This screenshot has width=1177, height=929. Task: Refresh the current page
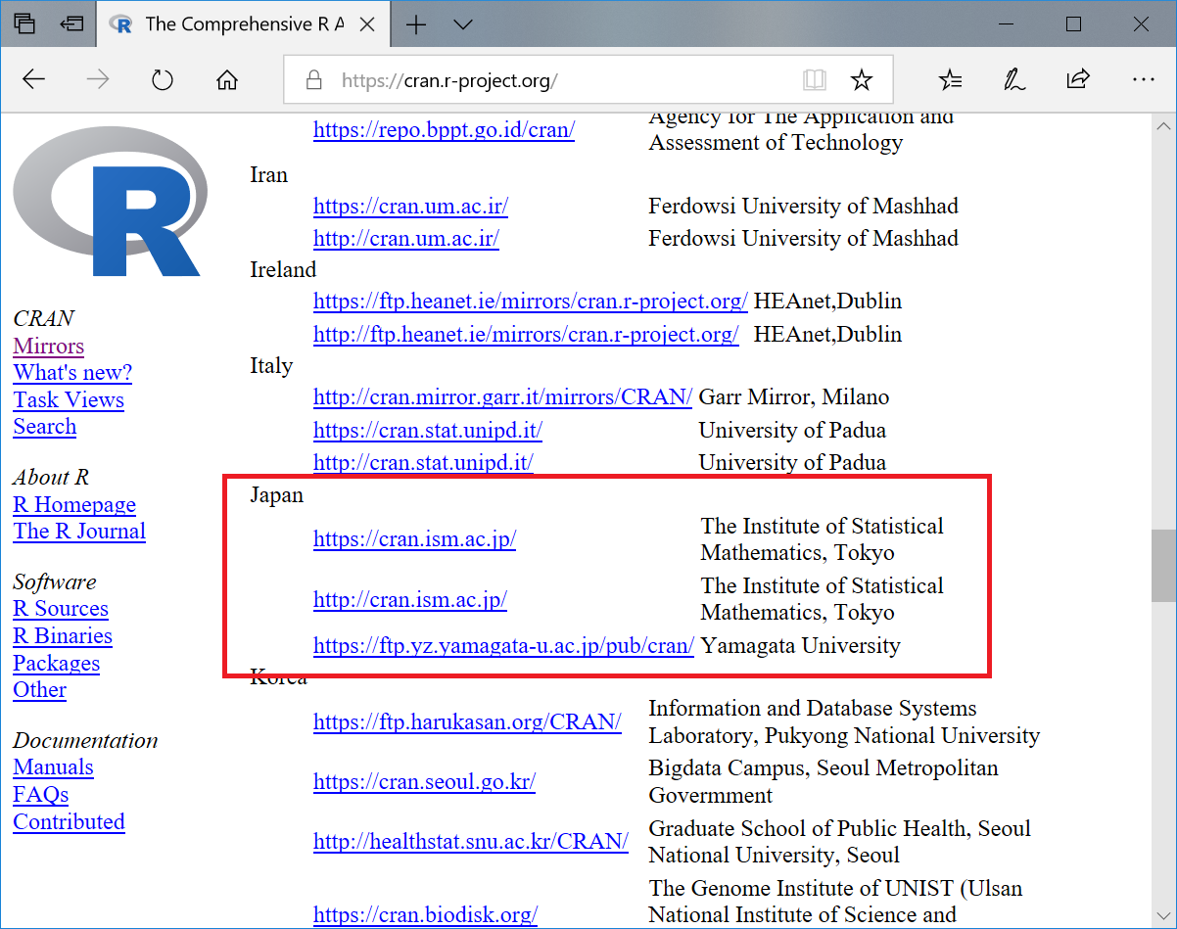click(163, 80)
